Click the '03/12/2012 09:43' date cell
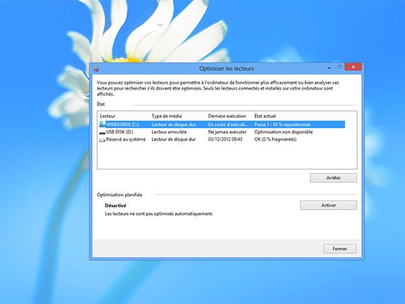The height and width of the screenshot is (304, 405). coord(225,139)
